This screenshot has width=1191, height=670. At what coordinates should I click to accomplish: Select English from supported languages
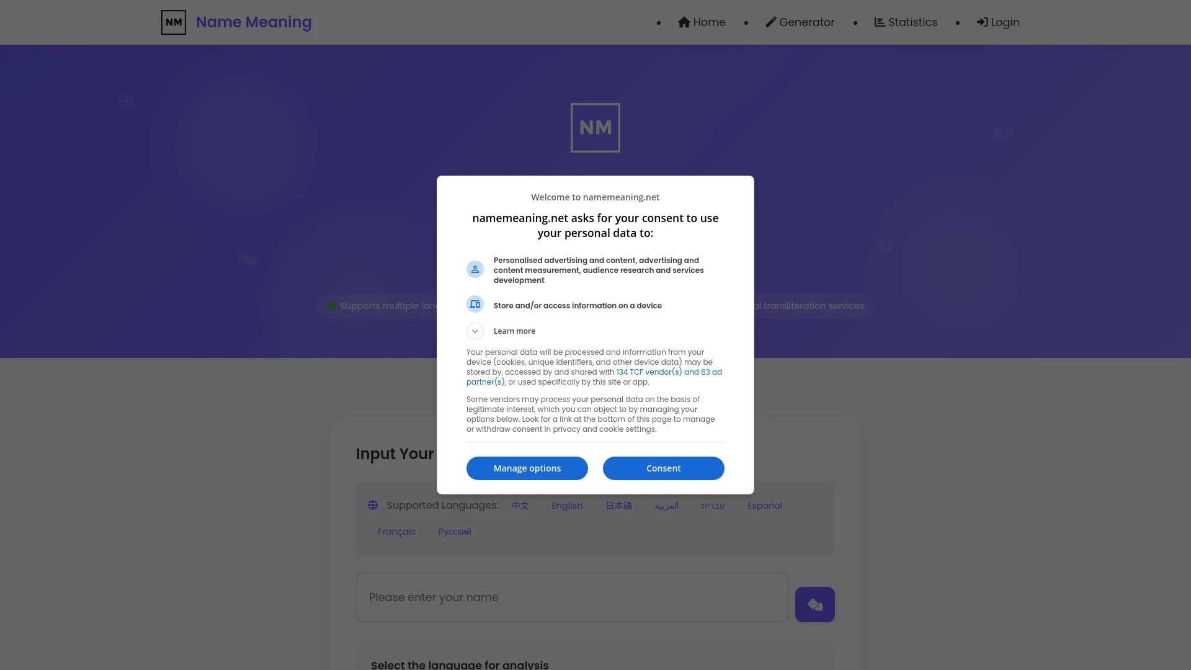point(568,505)
